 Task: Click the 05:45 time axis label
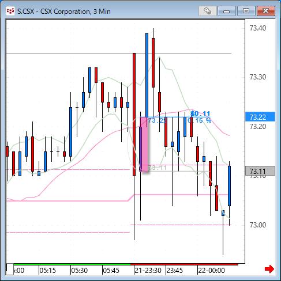111,271
